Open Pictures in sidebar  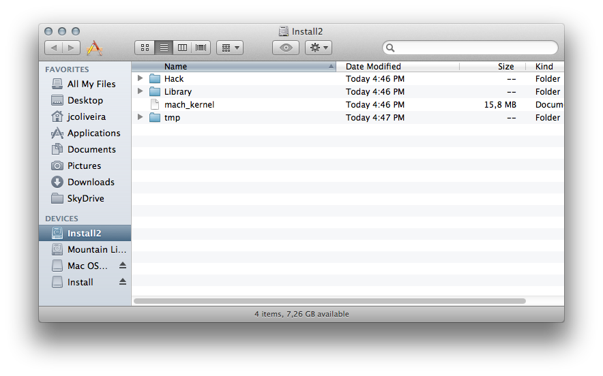click(85, 166)
